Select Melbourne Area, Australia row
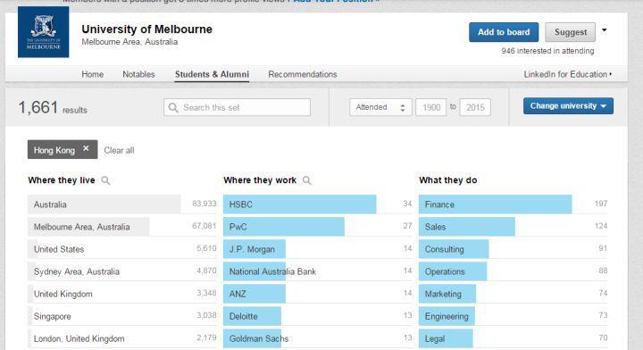The width and height of the screenshot is (643, 350). 121,227
